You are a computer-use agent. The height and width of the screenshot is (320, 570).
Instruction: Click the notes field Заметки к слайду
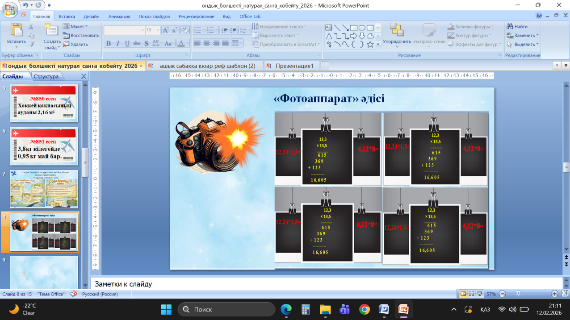point(326,284)
